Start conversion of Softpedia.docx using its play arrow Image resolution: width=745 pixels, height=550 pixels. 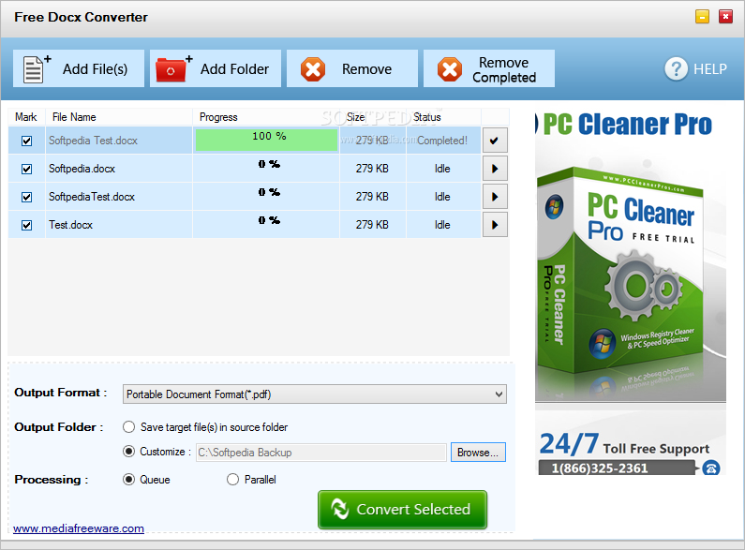click(495, 169)
